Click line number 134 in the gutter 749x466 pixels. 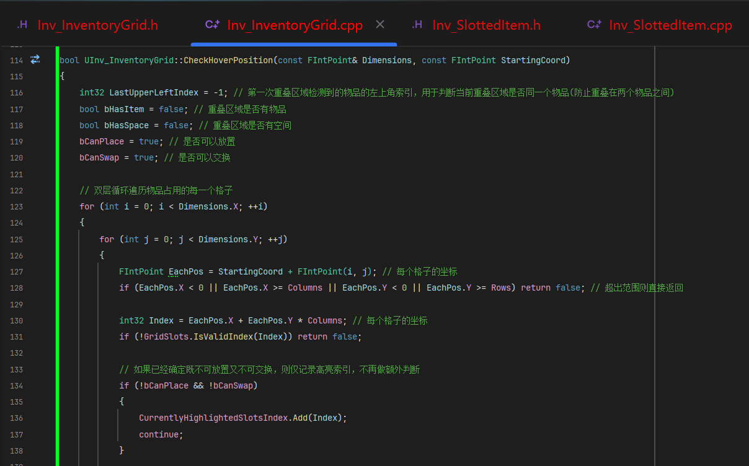[17, 385]
